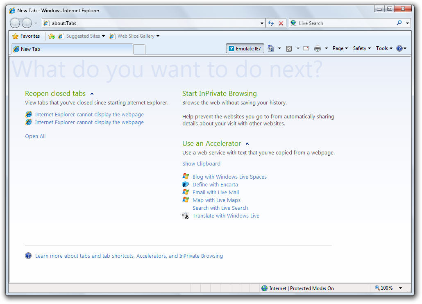Open the zoom level dropdown arrow
Viewport: 422px width, 304px height.
coord(400,288)
